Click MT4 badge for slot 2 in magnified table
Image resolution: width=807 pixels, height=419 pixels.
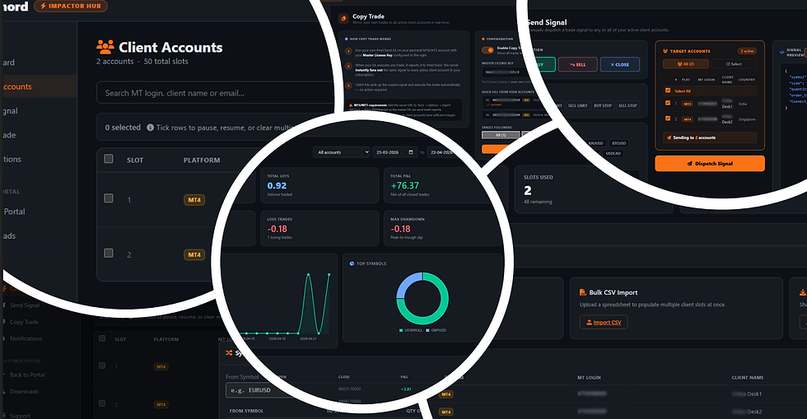coord(194,255)
